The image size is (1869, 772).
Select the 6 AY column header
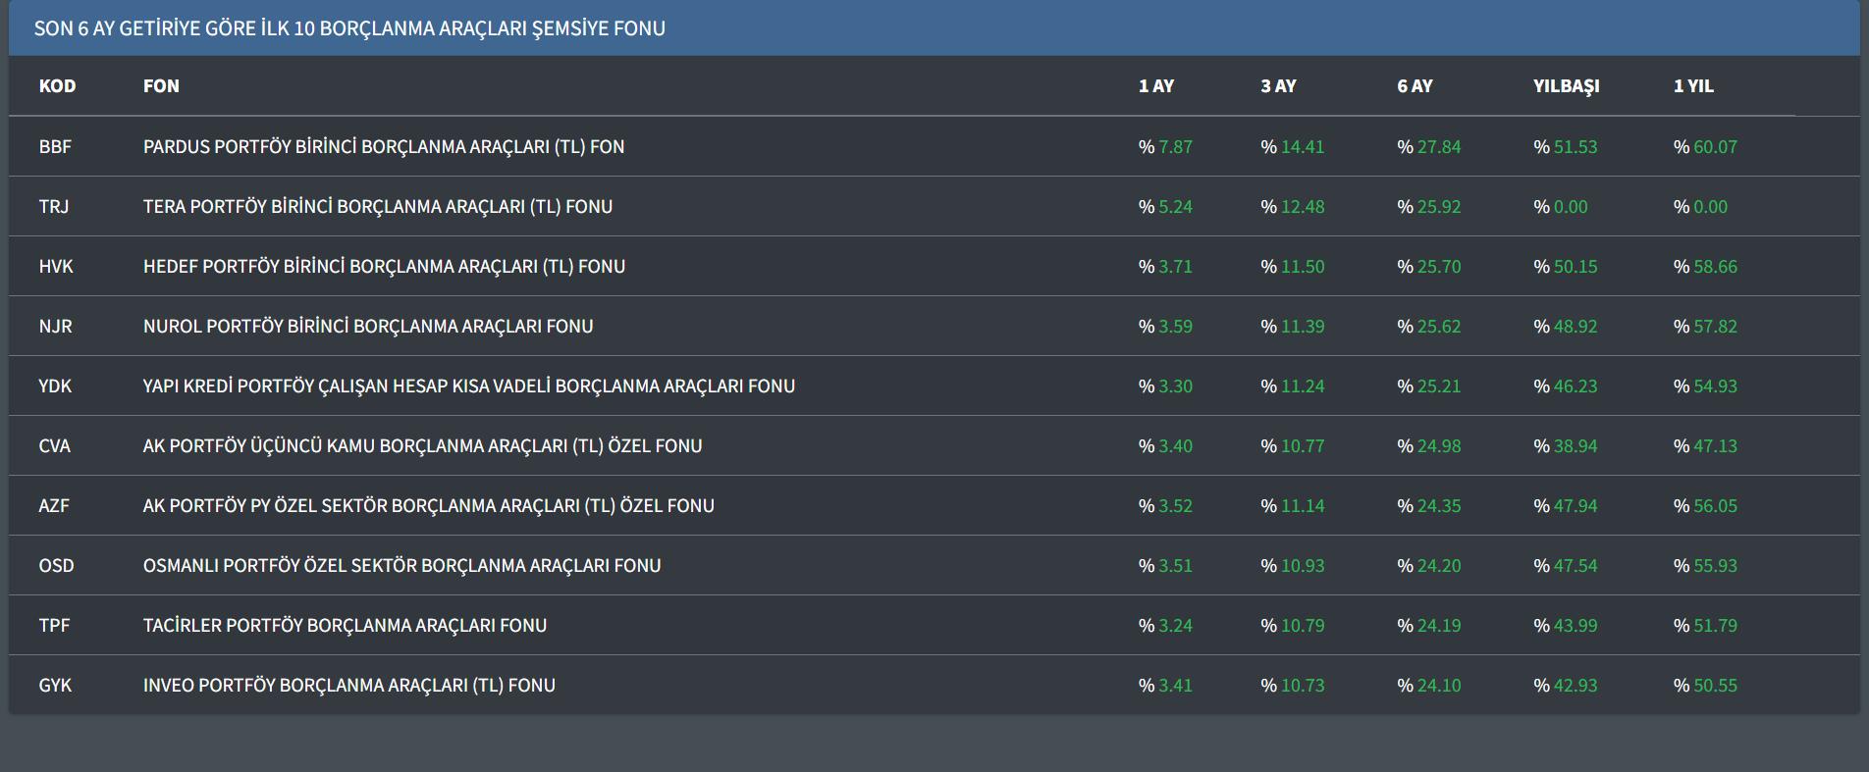coord(1415,86)
